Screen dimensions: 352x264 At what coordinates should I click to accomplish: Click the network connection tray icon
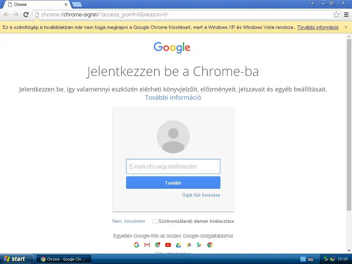tap(326, 259)
